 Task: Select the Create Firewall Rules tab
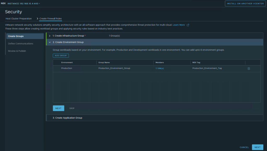click(x=50, y=19)
